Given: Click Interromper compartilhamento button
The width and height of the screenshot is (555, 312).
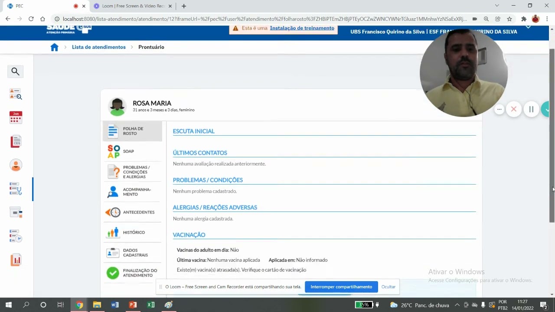Looking at the screenshot, I should coord(341,287).
